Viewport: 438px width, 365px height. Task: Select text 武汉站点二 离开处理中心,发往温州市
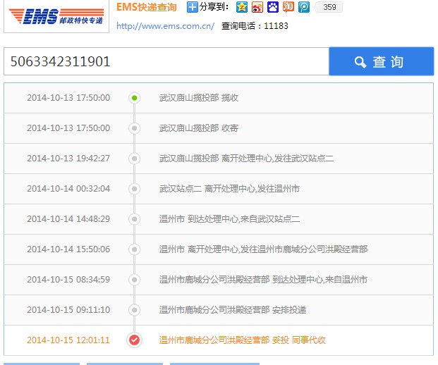pyautogui.click(x=229, y=189)
